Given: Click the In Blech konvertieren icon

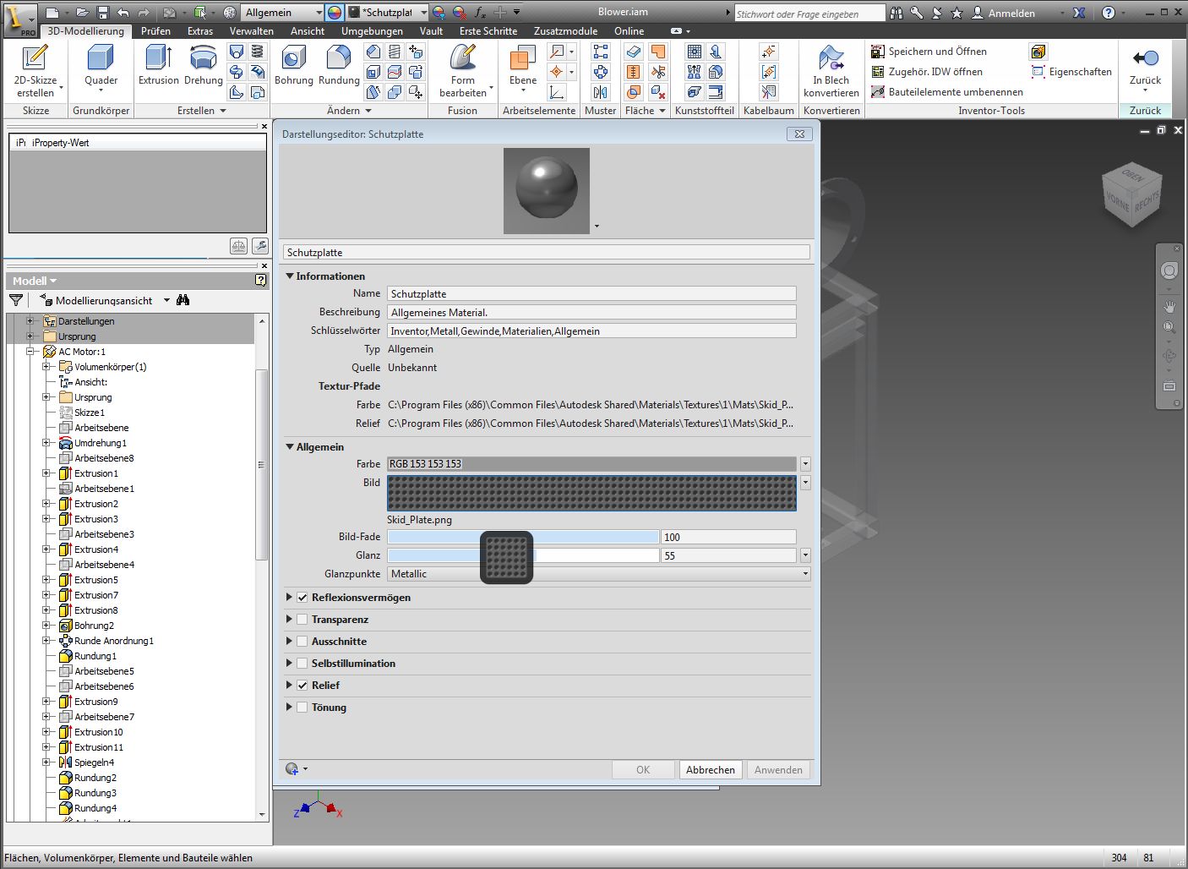Looking at the screenshot, I should (831, 58).
